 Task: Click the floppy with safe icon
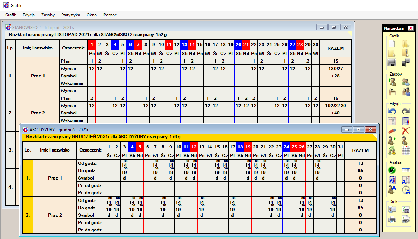click(405, 63)
